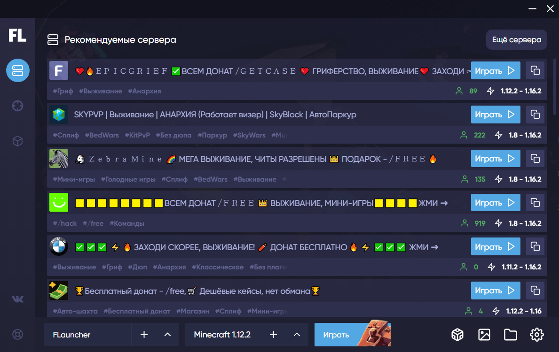Click Ещё сервера button
The height and width of the screenshot is (352, 559).
tap(517, 40)
